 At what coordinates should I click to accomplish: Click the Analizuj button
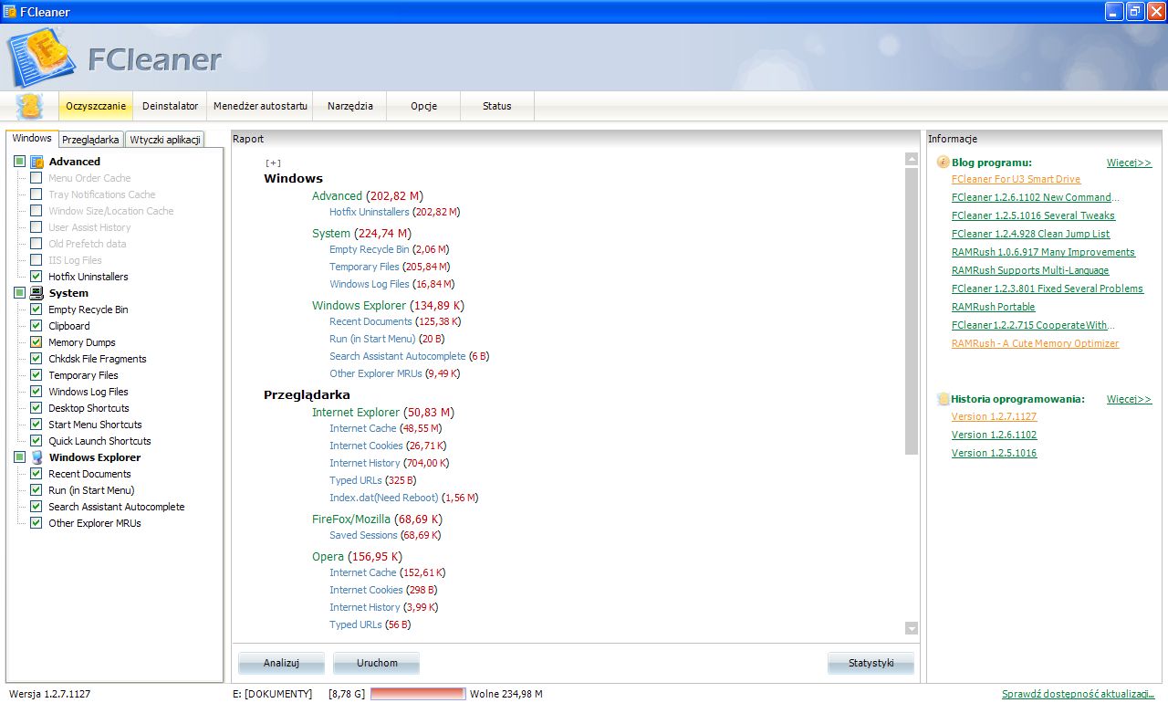tap(281, 664)
